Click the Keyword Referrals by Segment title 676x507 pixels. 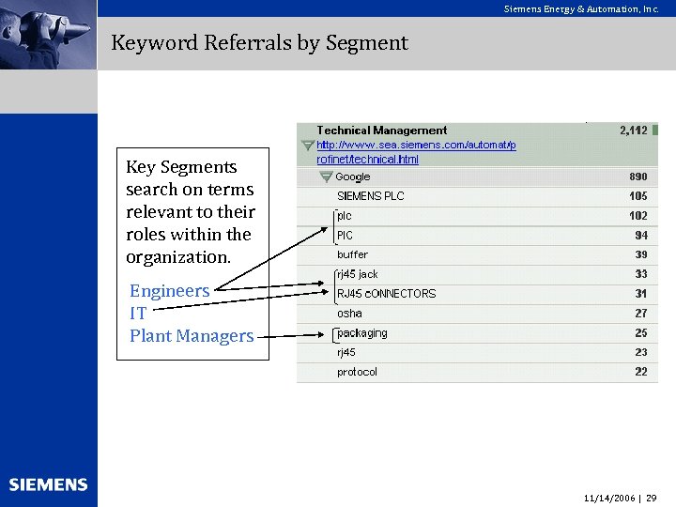pos(259,43)
